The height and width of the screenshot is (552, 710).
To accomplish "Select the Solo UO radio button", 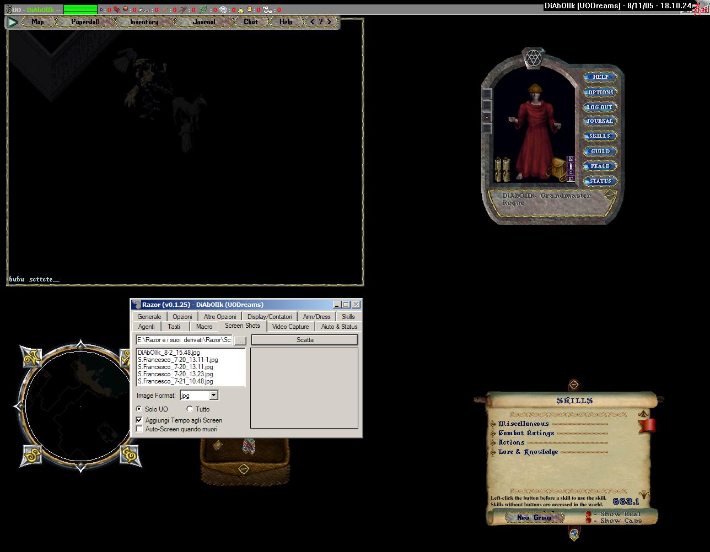I will click(x=139, y=409).
